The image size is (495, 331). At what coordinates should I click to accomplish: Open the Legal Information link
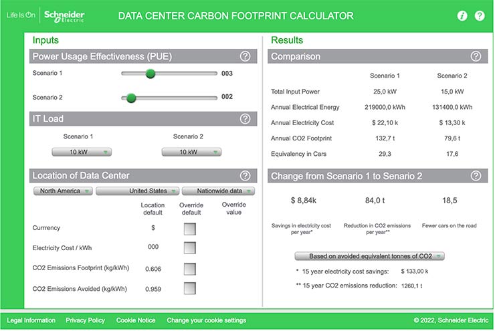coord(31,320)
